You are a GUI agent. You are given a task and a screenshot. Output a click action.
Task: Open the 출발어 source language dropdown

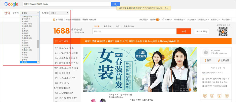point(30,13)
